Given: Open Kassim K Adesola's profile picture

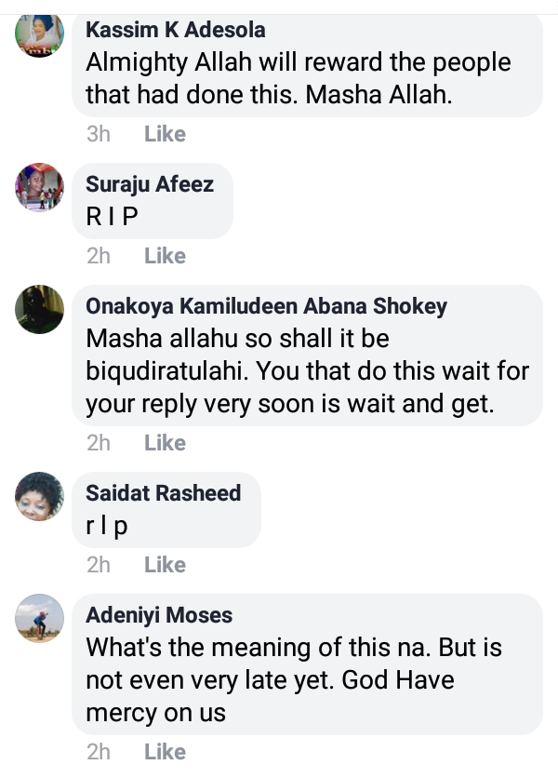Looking at the screenshot, I should pyautogui.click(x=40, y=37).
